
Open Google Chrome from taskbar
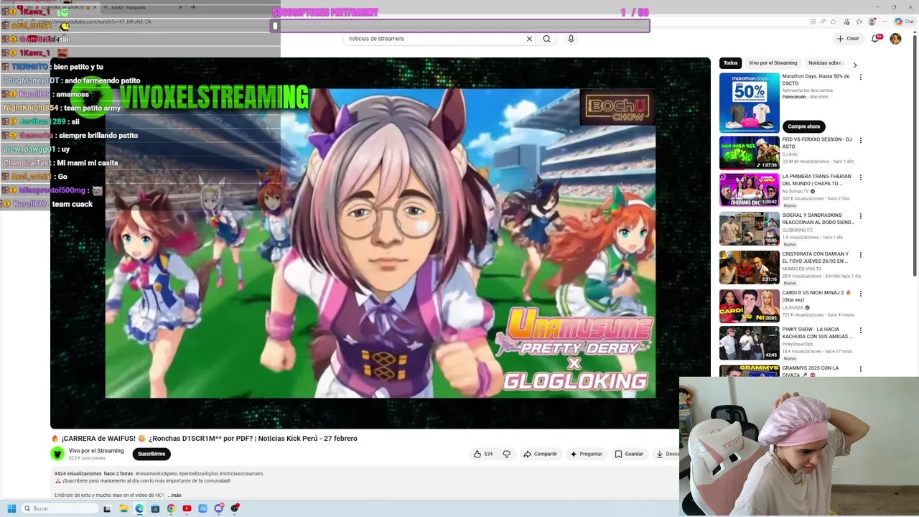(x=171, y=508)
